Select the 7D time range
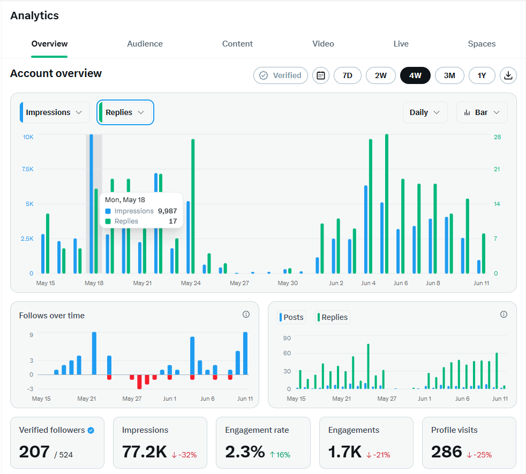The width and height of the screenshot is (526, 474). (348, 75)
